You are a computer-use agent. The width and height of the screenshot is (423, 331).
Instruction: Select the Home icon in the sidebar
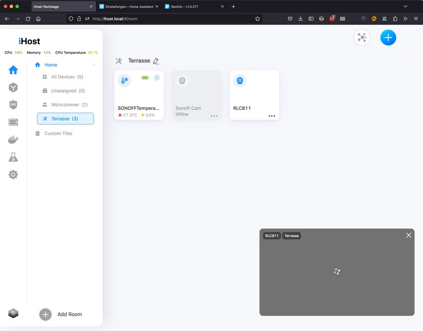[x=13, y=70]
